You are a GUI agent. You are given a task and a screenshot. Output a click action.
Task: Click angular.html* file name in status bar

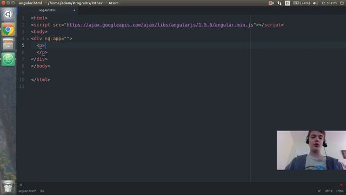click(27, 191)
